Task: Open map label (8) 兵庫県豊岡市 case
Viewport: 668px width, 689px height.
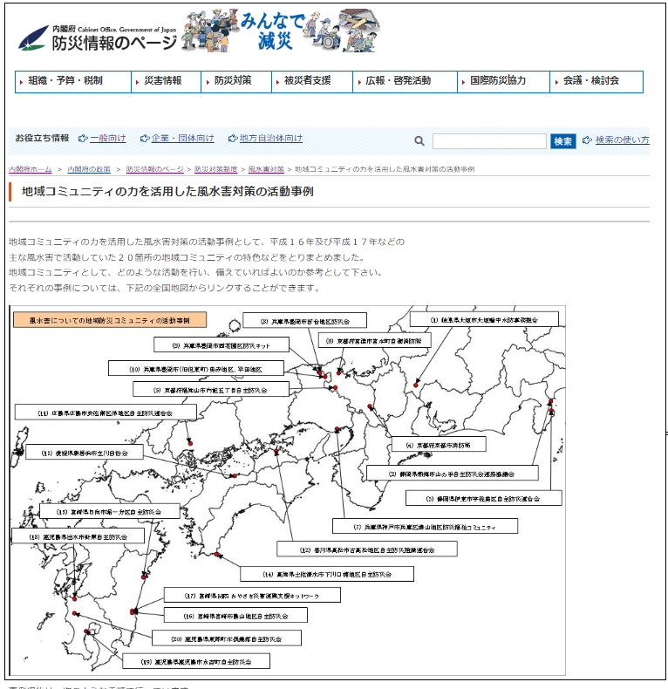Action: click(x=304, y=321)
